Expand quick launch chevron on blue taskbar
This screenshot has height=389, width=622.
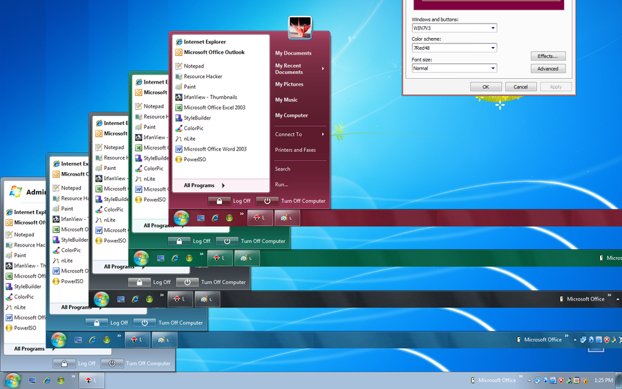119,336
